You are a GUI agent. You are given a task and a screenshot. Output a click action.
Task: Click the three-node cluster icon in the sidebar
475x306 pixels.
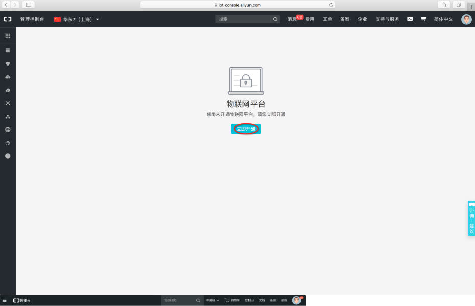(x=8, y=117)
